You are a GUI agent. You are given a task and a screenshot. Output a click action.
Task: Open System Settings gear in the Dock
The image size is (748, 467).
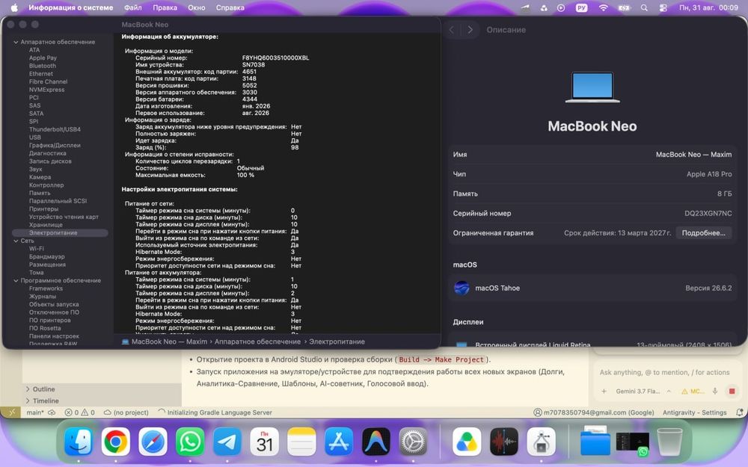point(413,442)
